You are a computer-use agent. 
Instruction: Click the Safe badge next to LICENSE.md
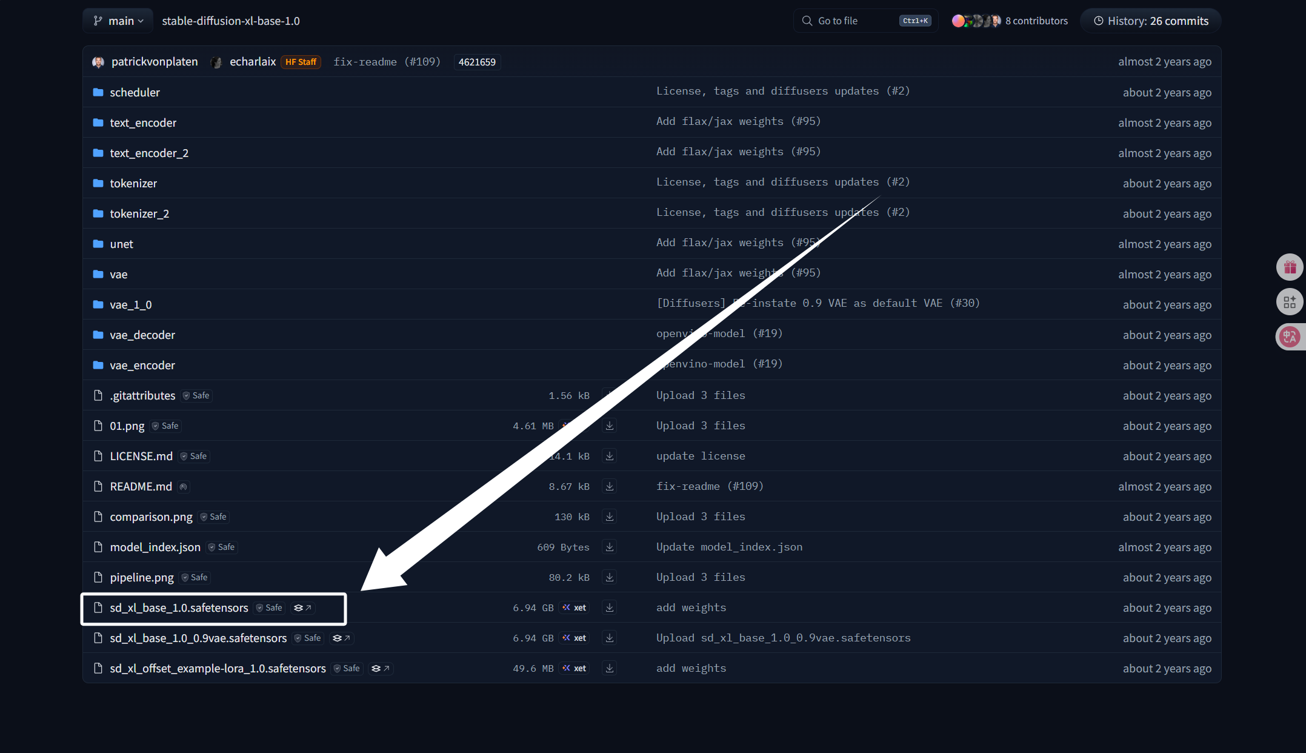click(x=194, y=456)
